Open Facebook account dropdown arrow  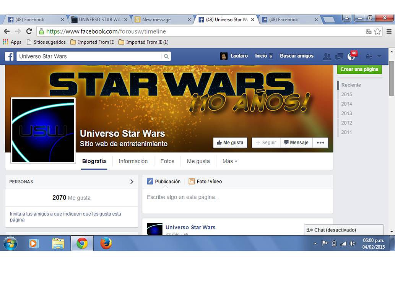(x=379, y=57)
